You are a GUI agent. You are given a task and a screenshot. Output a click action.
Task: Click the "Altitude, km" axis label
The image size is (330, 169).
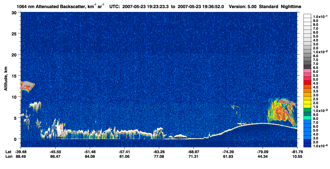tap(6, 79)
